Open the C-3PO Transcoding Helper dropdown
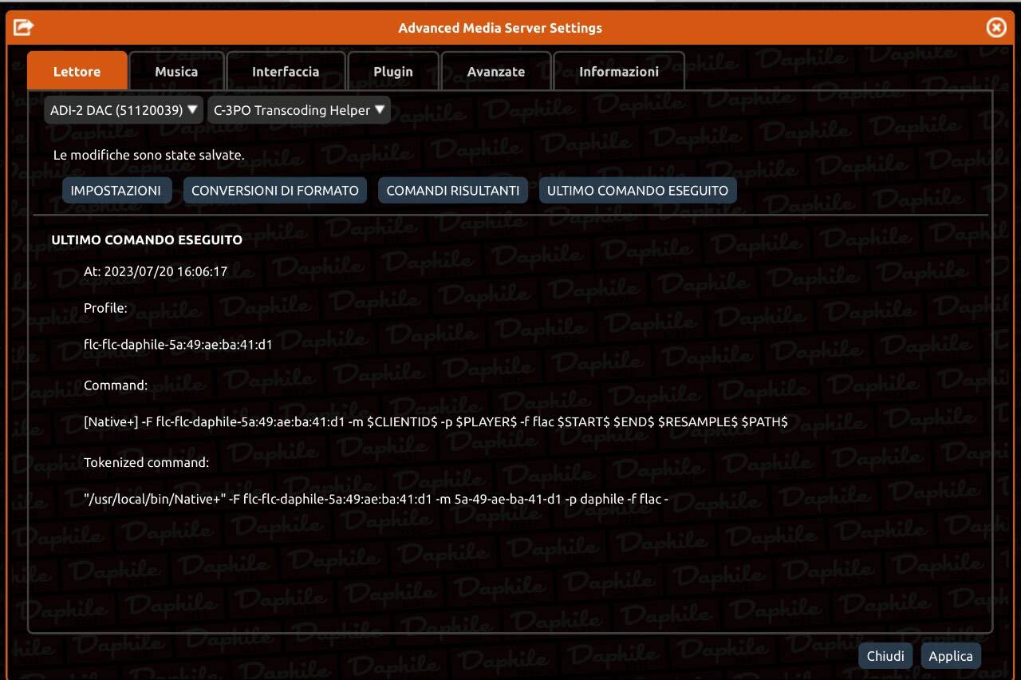 point(299,110)
